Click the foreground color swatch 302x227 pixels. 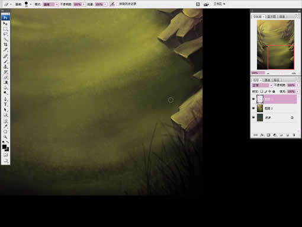[x=4, y=146]
